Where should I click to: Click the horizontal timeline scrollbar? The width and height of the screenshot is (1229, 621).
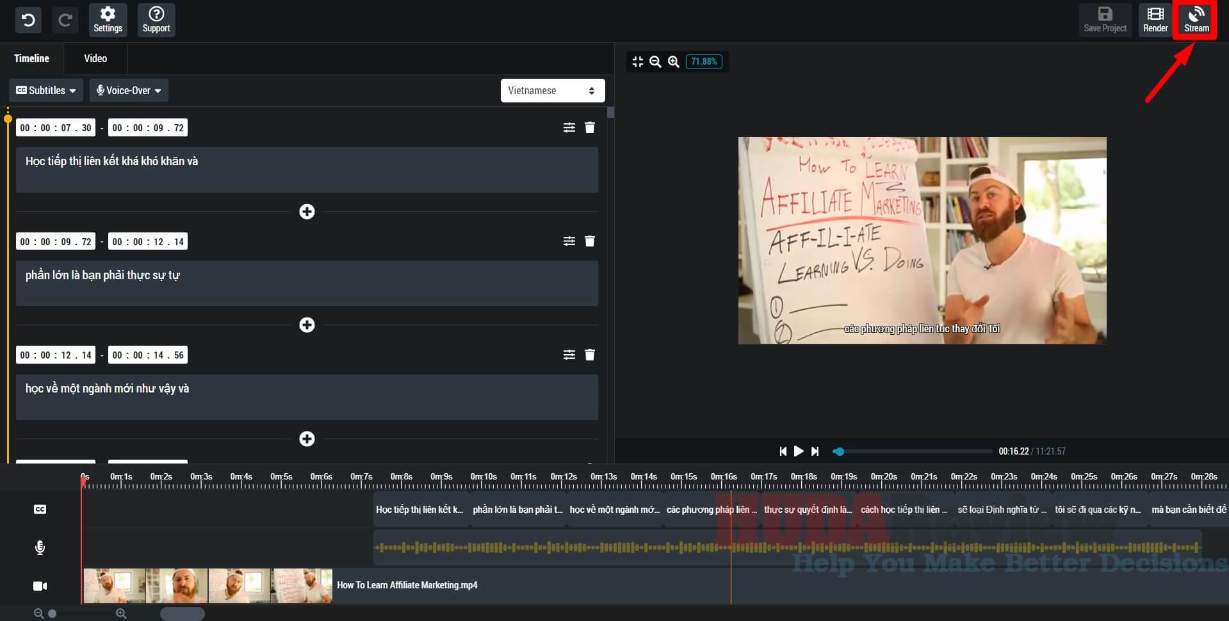pyautogui.click(x=183, y=614)
